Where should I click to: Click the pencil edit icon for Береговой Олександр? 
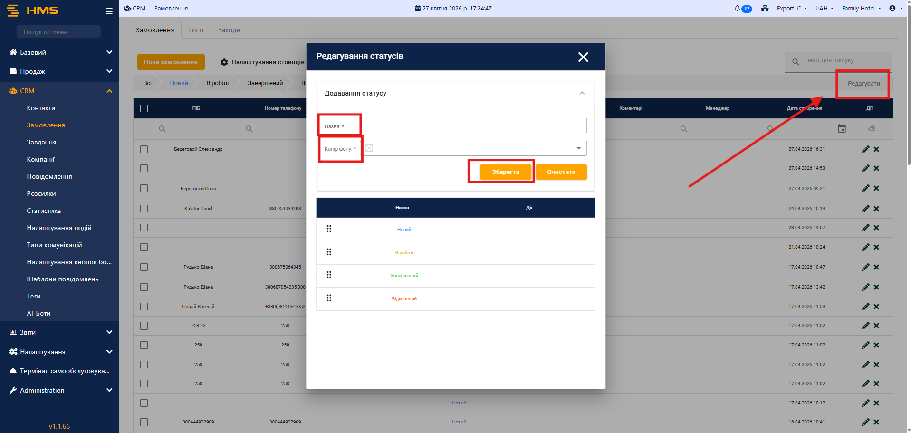point(865,149)
